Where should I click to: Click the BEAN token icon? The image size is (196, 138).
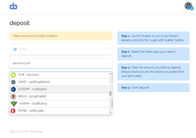point(13,96)
